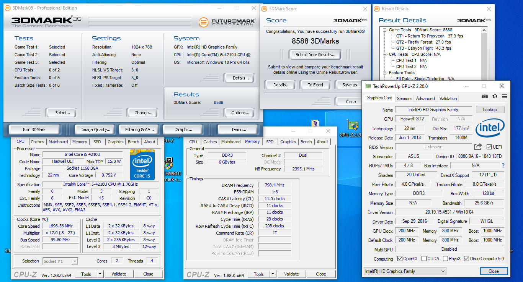Collapse the CPU Tests tree node
The width and height of the screenshot is (523, 282).
(385, 54)
